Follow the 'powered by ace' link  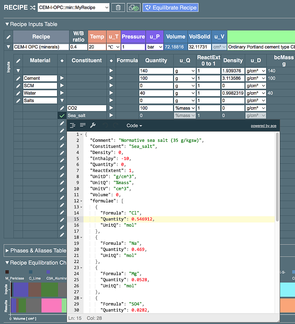click(264, 126)
